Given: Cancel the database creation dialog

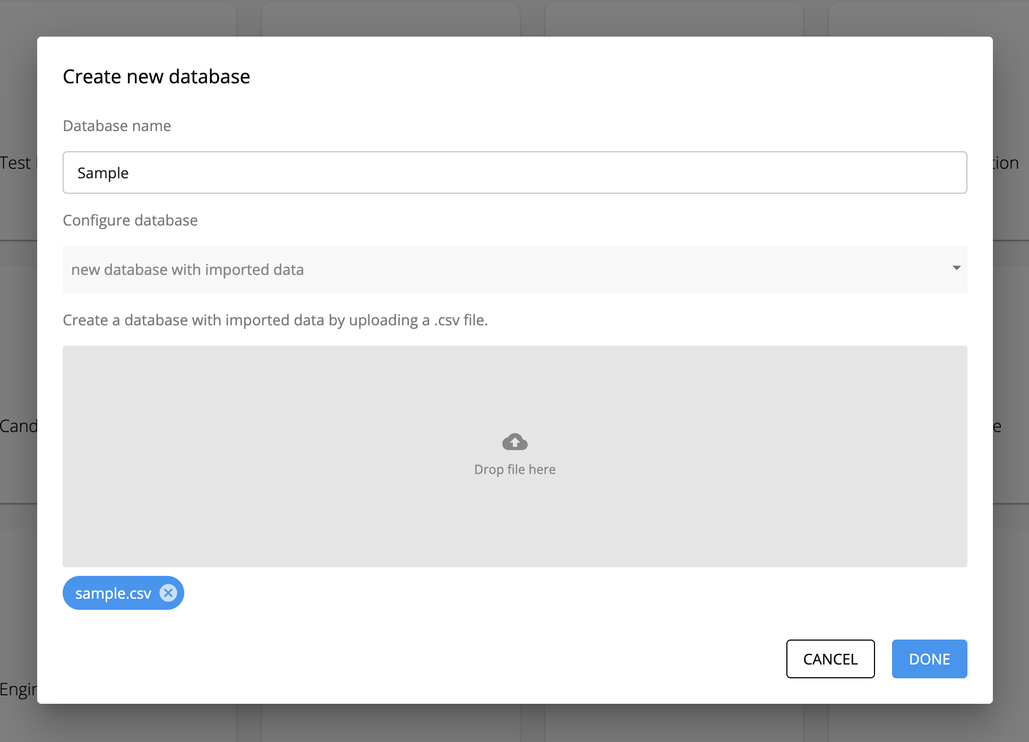Looking at the screenshot, I should [830, 659].
